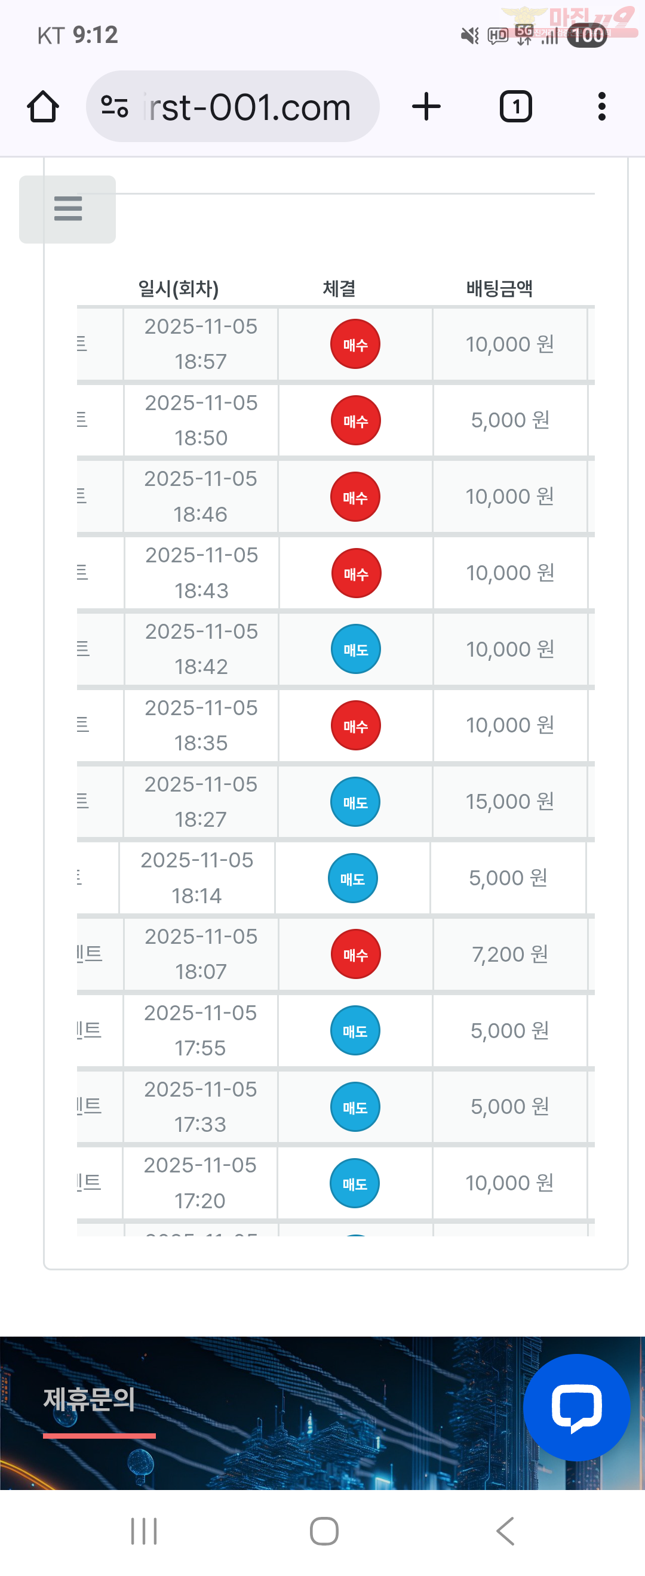Click the address bar URL field
The height and width of the screenshot is (1576, 645).
point(248,107)
